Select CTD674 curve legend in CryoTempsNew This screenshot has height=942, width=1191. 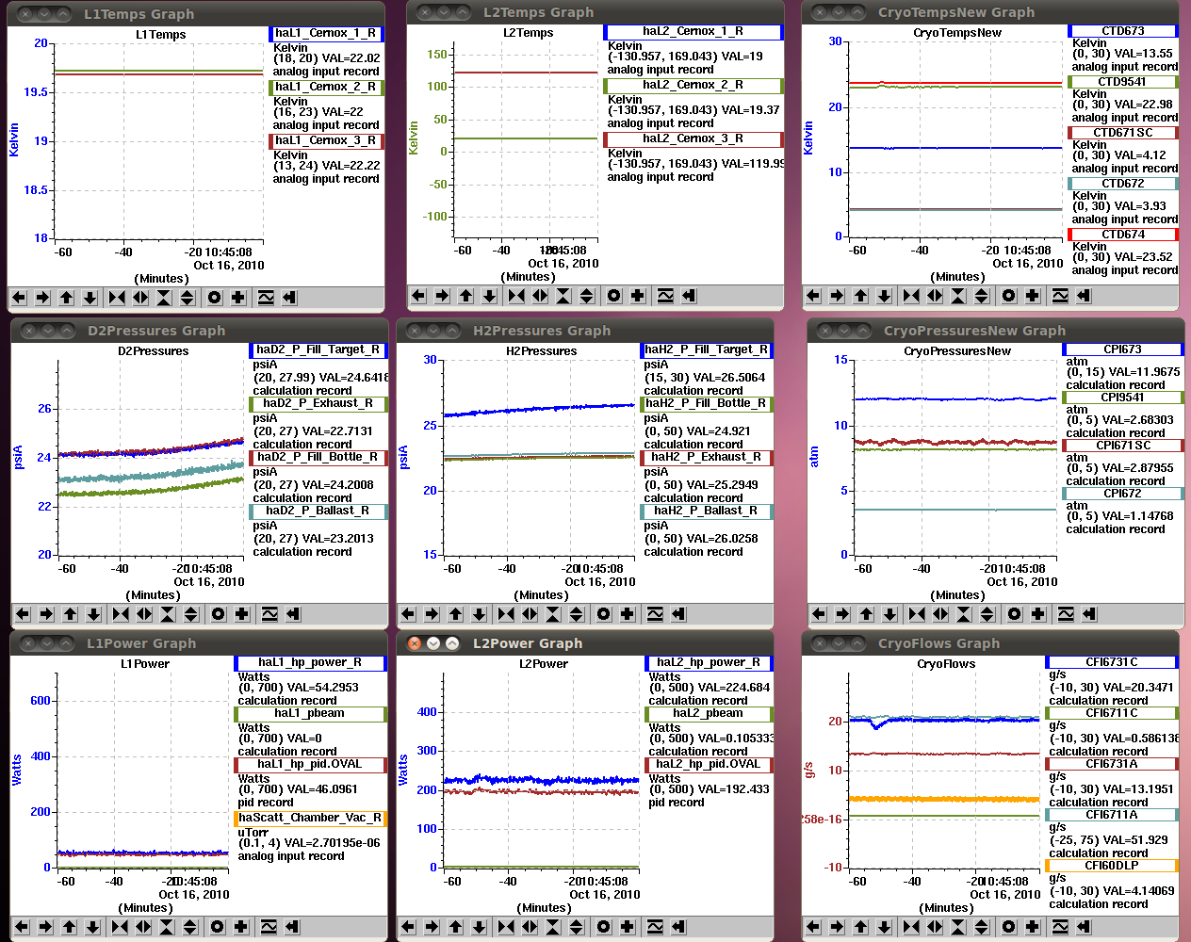tap(1122, 235)
